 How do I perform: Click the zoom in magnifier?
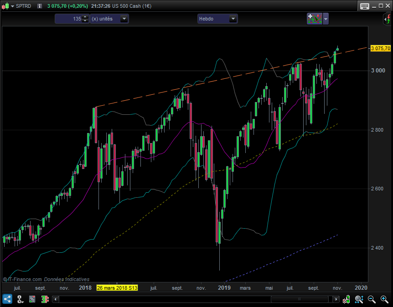click(384, 299)
